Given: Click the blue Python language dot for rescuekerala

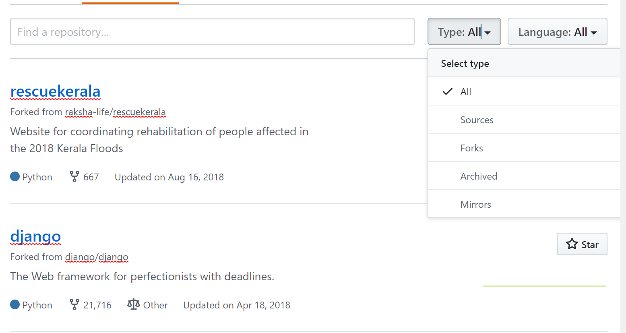Looking at the screenshot, I should pos(15,176).
